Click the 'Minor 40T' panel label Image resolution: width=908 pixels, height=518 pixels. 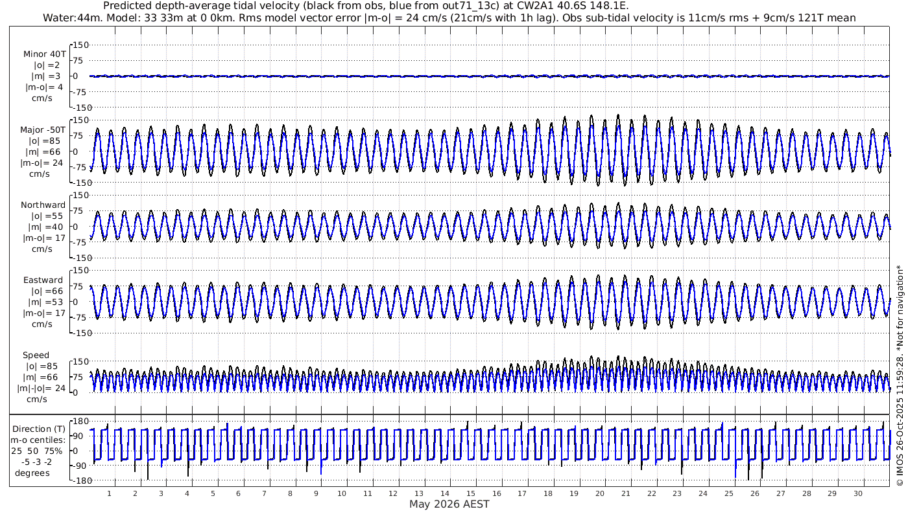tap(42, 54)
